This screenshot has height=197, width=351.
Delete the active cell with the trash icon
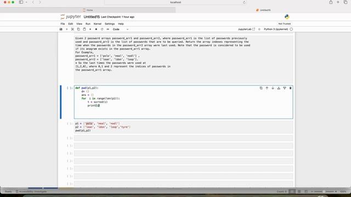coord(290,88)
